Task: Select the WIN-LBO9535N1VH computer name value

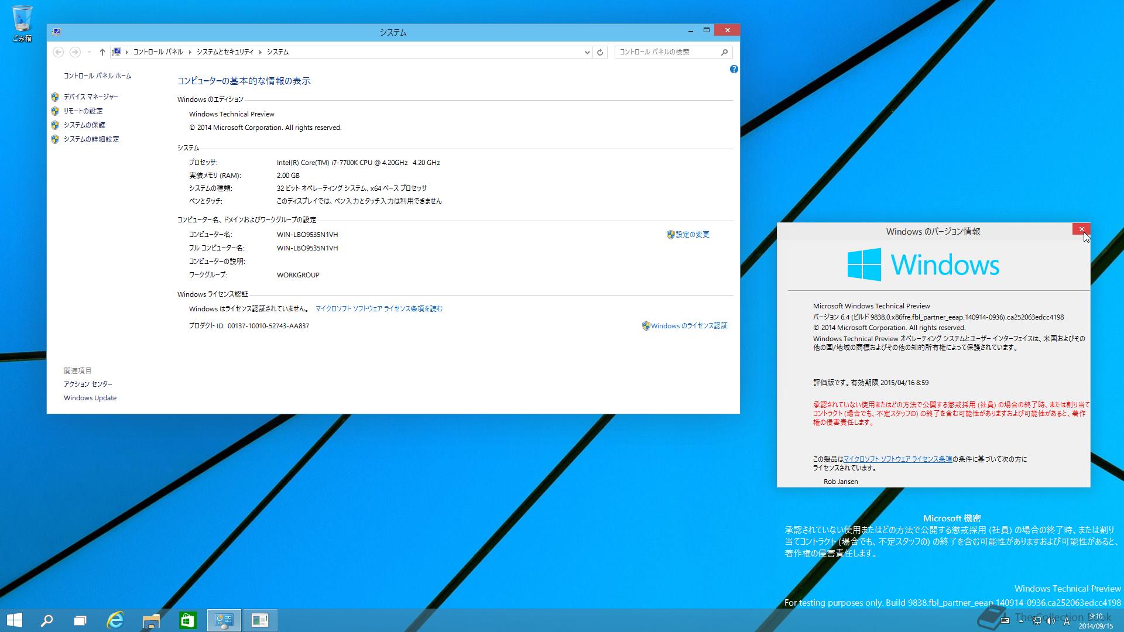Action: click(307, 235)
